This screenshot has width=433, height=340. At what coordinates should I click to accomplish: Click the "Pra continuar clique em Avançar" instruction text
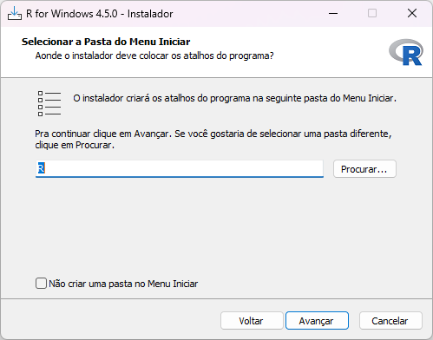tap(213, 140)
